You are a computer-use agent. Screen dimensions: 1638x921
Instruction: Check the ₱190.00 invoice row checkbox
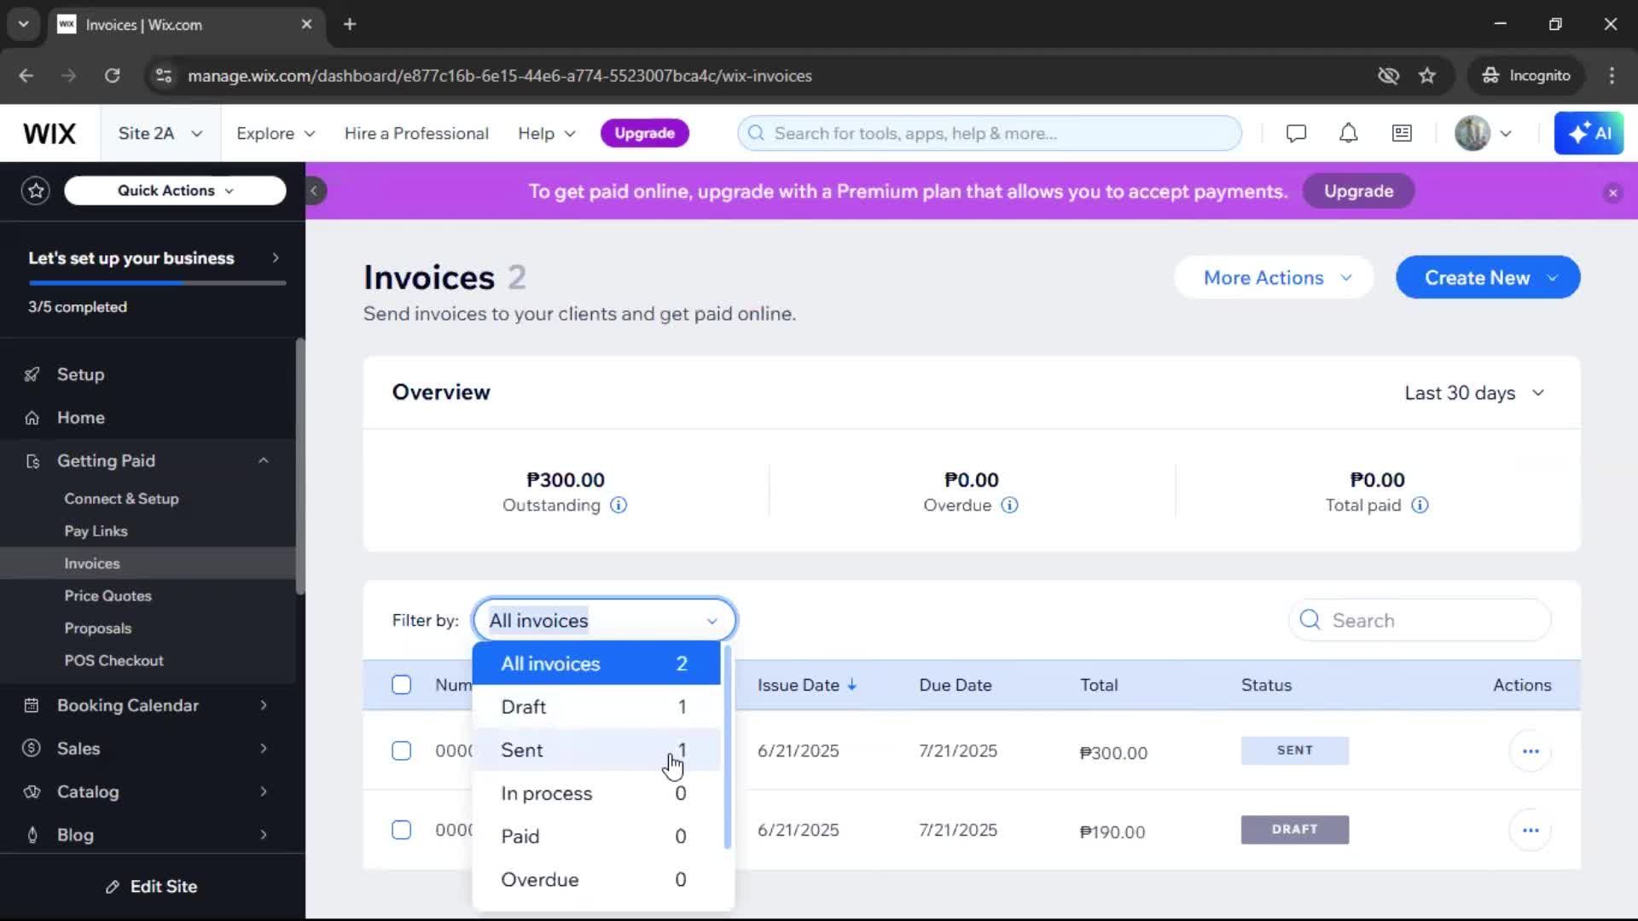pos(401,830)
